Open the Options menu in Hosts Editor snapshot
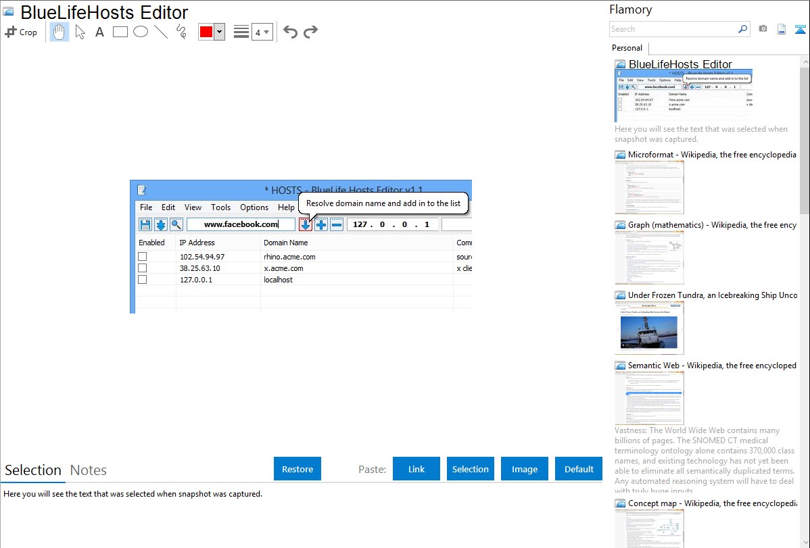 pos(254,207)
